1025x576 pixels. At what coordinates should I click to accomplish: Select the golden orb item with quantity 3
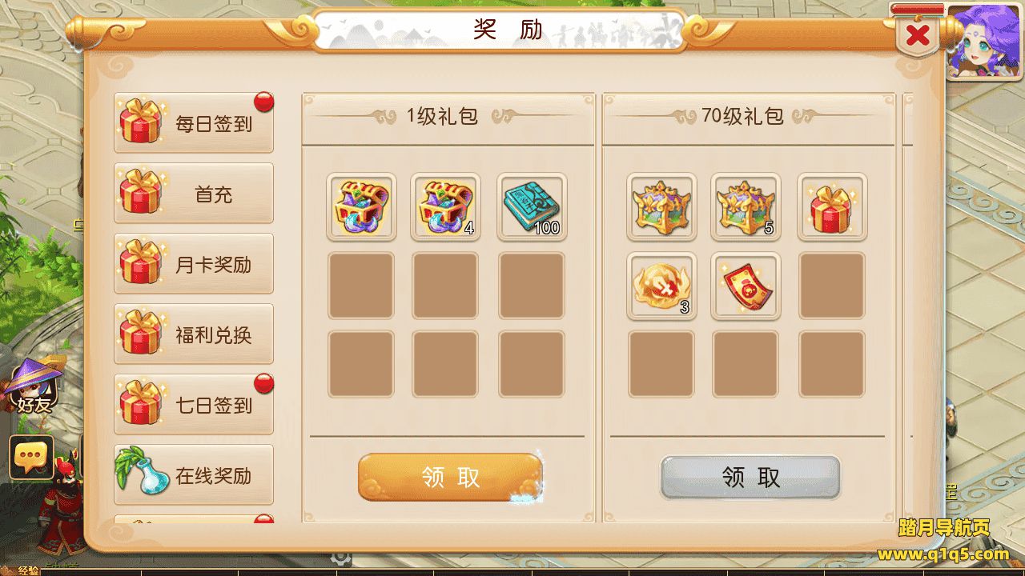click(661, 286)
